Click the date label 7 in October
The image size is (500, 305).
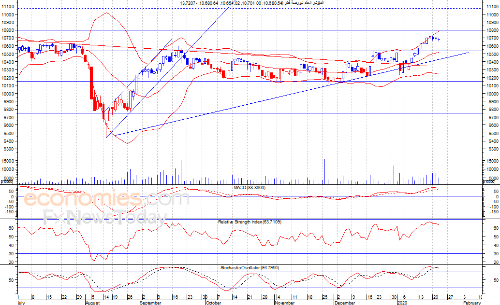pyautogui.click(x=218, y=297)
